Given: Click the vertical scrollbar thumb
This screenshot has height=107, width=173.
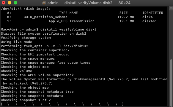Looking at the screenshot, I should tap(171, 83).
